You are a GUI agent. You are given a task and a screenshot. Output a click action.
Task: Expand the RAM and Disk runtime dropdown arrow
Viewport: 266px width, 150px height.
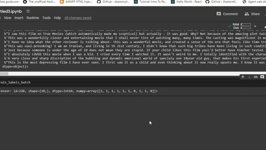click(255, 26)
